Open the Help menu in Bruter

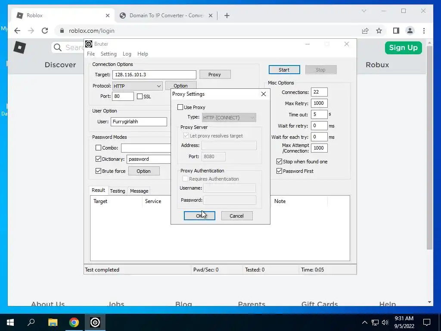[143, 54]
